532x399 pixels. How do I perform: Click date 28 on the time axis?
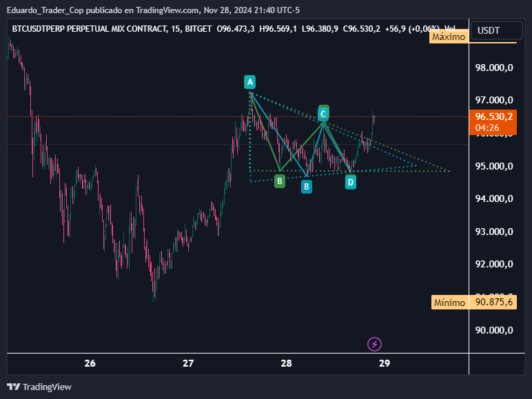(x=286, y=363)
